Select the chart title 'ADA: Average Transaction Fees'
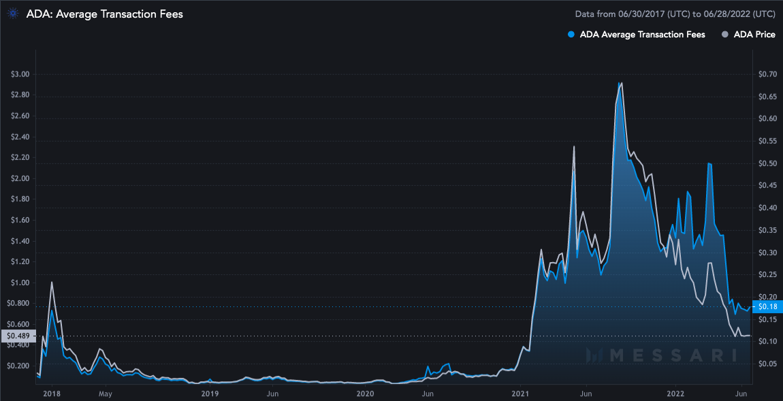This screenshot has width=783, height=401. click(104, 14)
